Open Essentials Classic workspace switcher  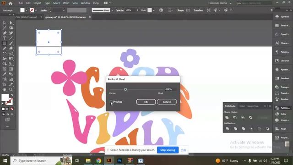220,3
